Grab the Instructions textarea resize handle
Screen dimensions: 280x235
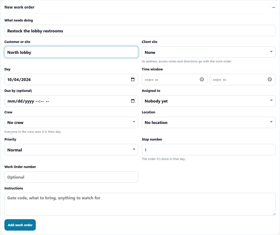click(x=274, y=214)
